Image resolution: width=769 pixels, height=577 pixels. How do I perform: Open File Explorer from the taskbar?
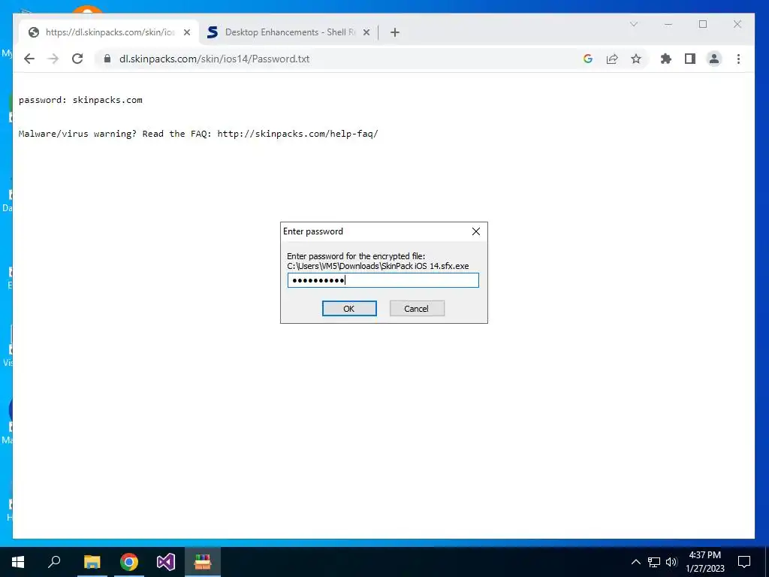[92, 562]
